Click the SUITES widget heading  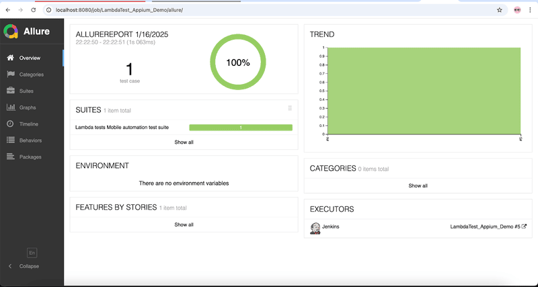click(x=88, y=110)
